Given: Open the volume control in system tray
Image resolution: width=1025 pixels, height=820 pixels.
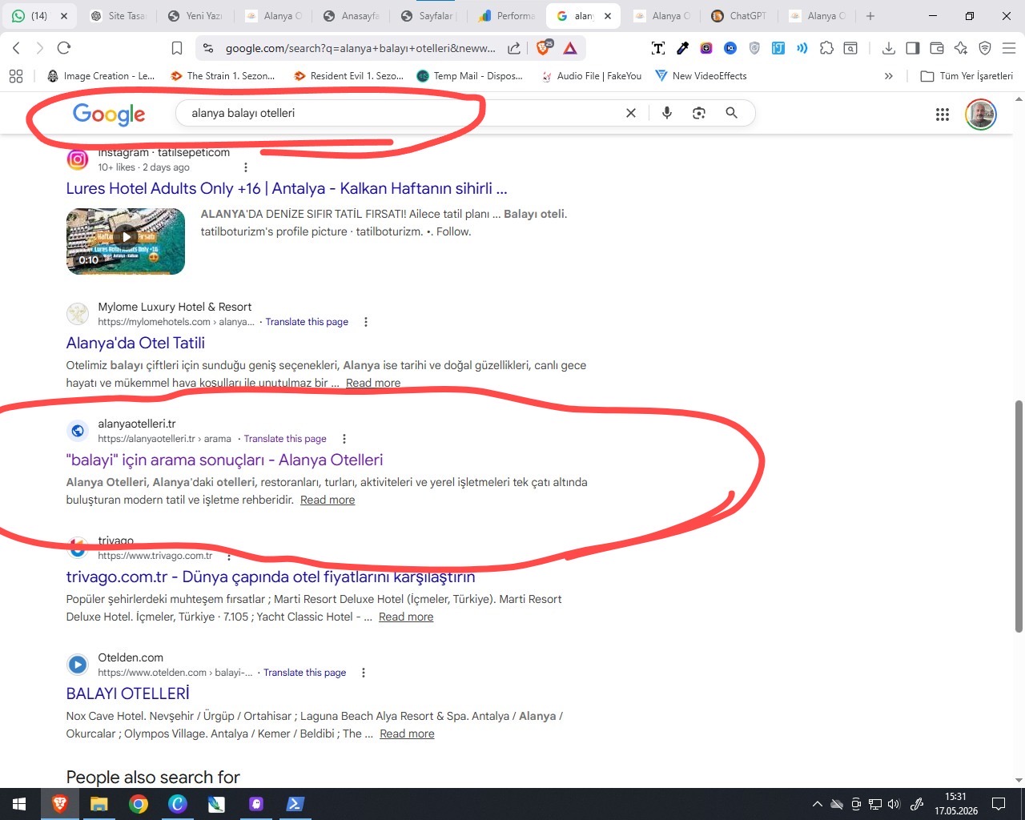Looking at the screenshot, I should pyautogui.click(x=894, y=804).
